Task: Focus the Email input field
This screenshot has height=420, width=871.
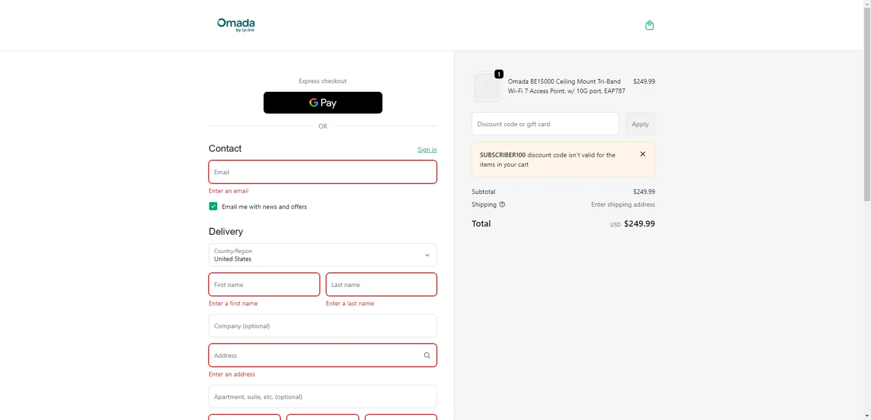Action: click(x=323, y=172)
